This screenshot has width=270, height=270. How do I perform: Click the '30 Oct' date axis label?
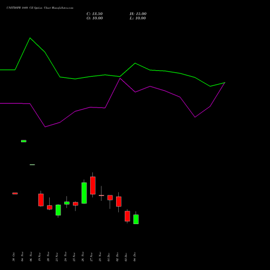click(13, 257)
